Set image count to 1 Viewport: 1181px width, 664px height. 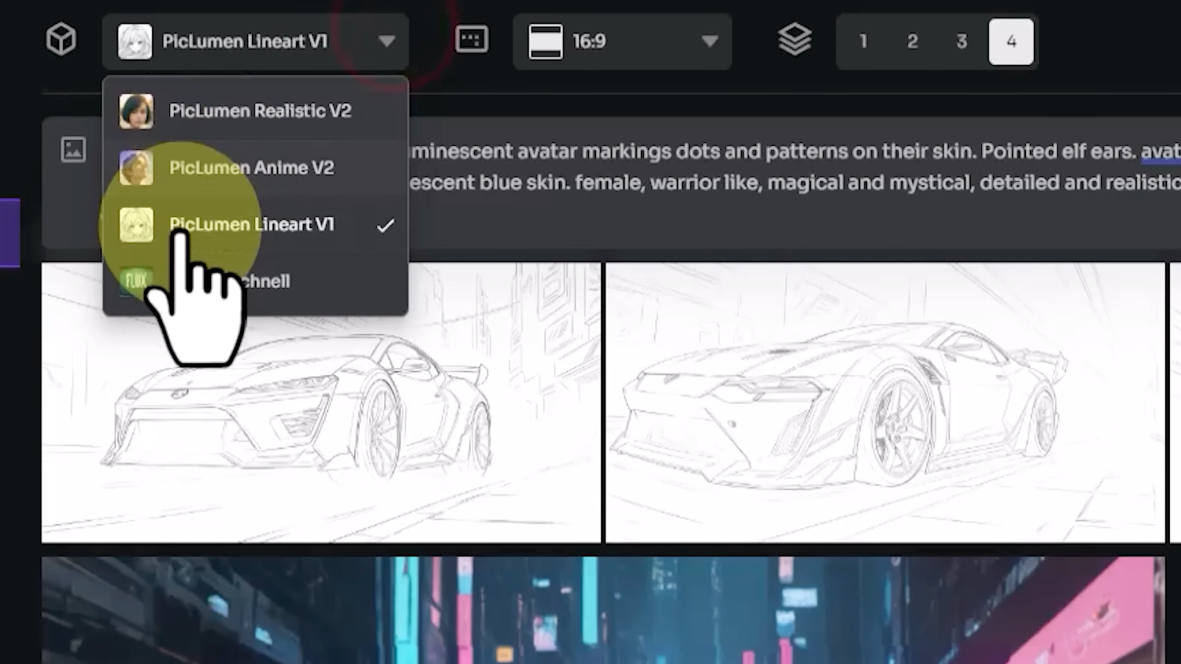click(863, 41)
